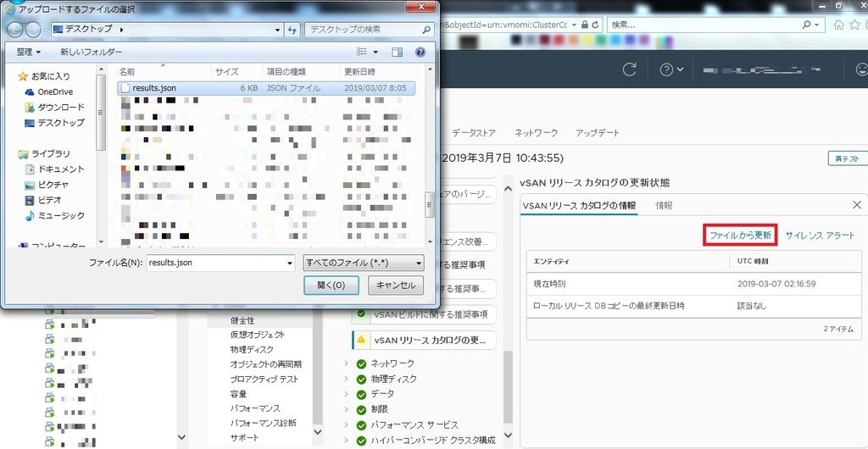Switch to アップデート tab

pos(598,133)
